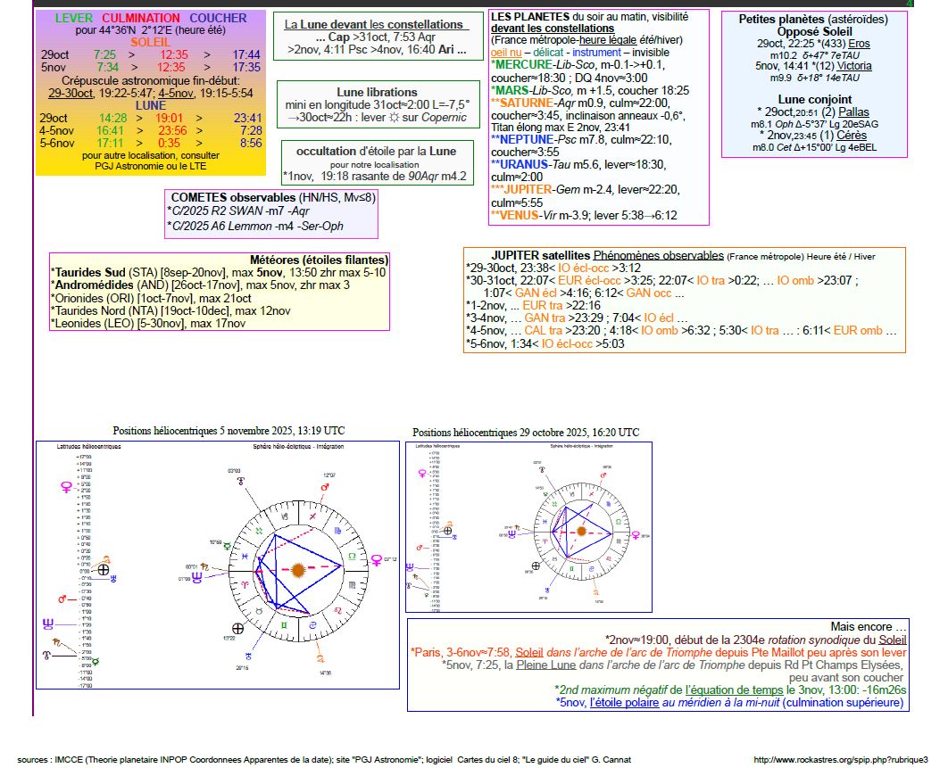Click the underlined "Pleine Lune" text
The height and width of the screenshot is (768, 948).
pos(545,665)
